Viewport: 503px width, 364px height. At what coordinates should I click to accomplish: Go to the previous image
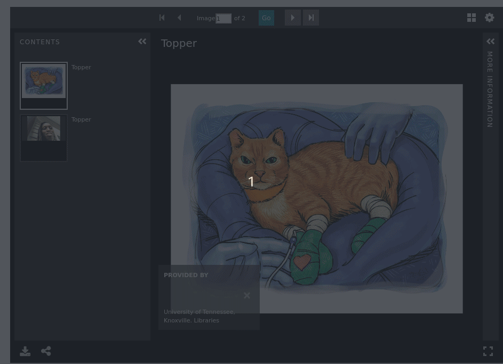pyautogui.click(x=179, y=18)
